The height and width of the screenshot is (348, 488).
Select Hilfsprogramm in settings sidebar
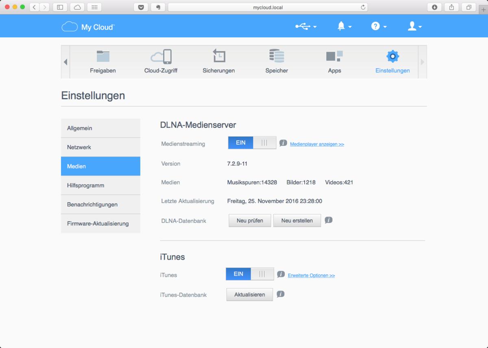100,185
